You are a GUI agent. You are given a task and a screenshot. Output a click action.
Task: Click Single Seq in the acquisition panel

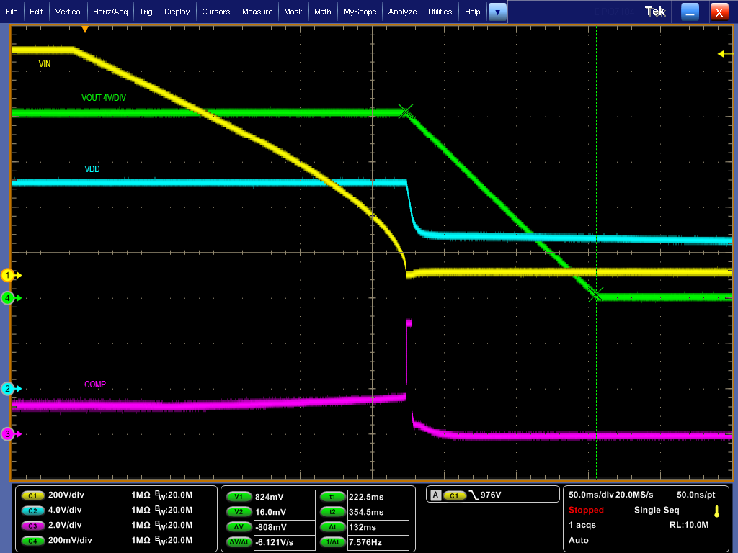[x=657, y=510]
